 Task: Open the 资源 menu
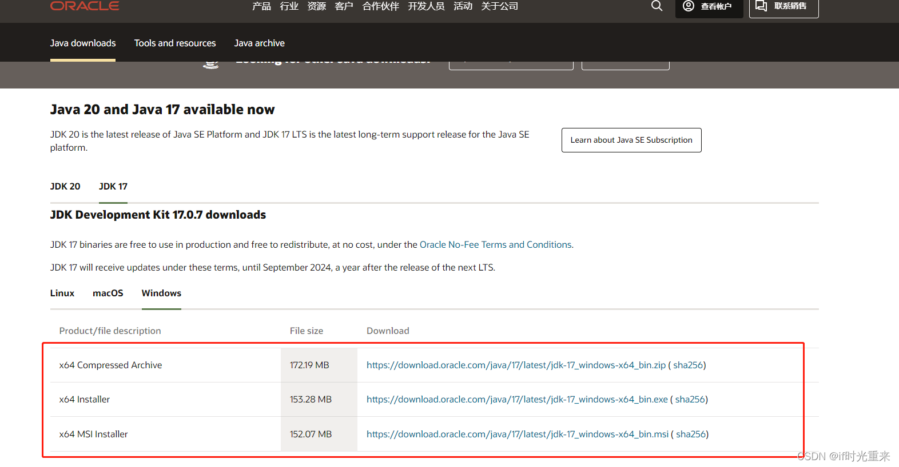tap(316, 6)
